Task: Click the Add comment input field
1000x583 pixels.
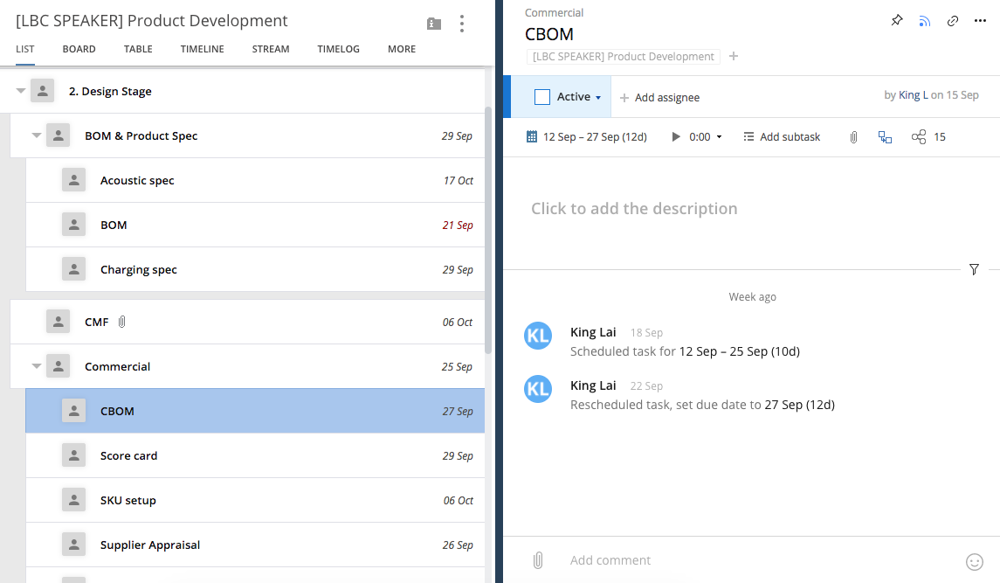Action: [x=751, y=560]
